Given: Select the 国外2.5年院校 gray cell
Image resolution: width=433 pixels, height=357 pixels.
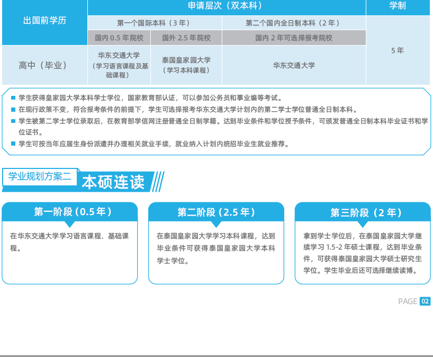Looking at the screenshot, I should tap(186, 38).
